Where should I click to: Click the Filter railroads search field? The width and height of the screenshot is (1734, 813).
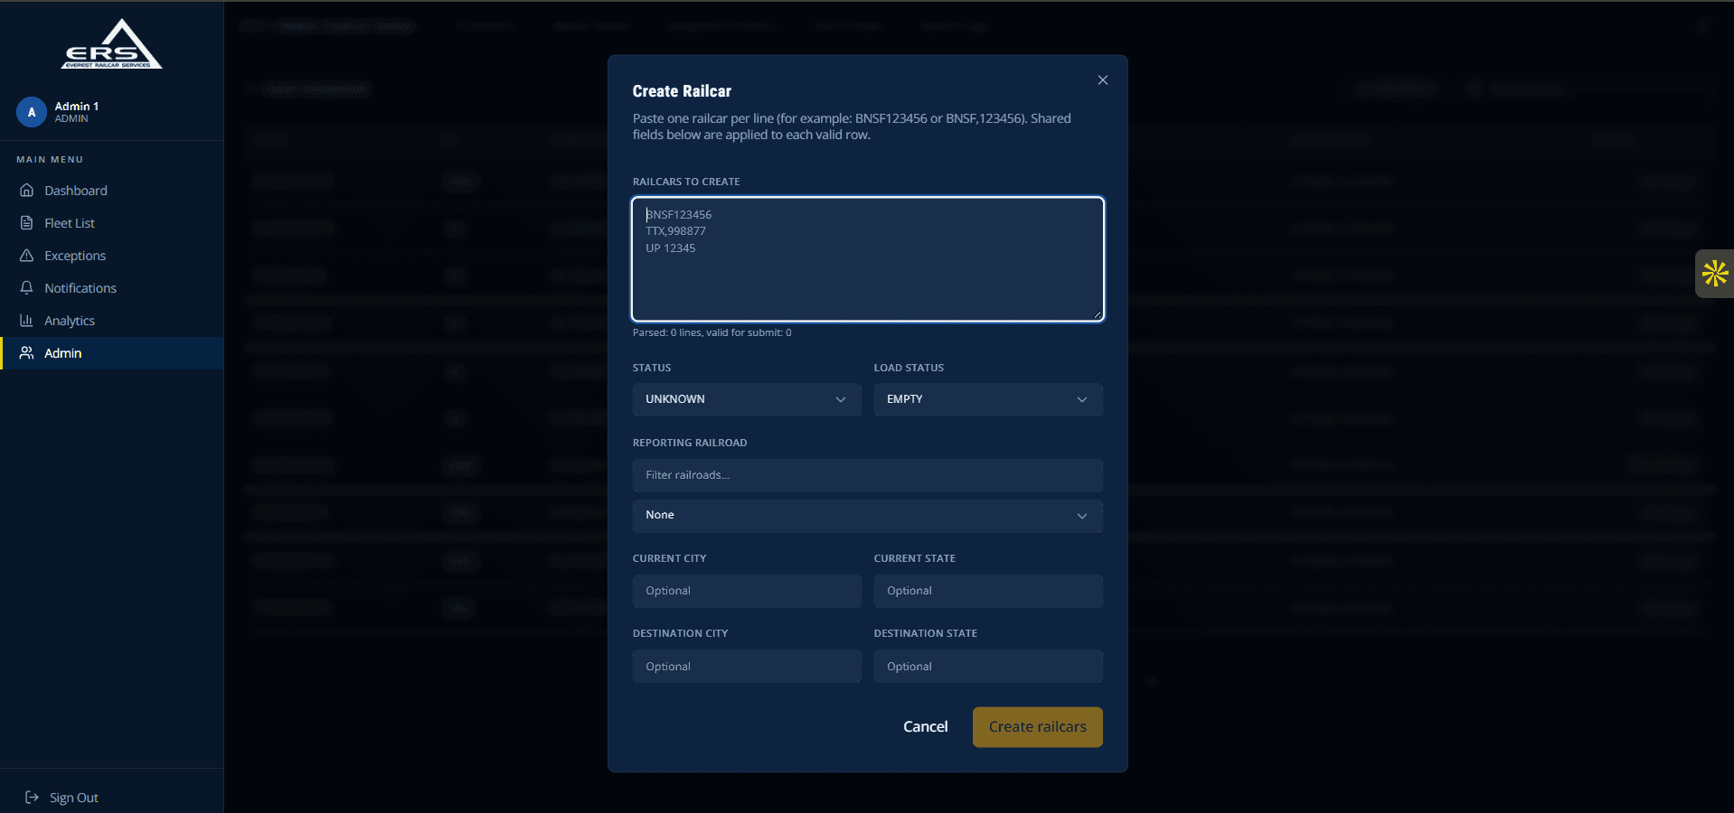[868, 475]
